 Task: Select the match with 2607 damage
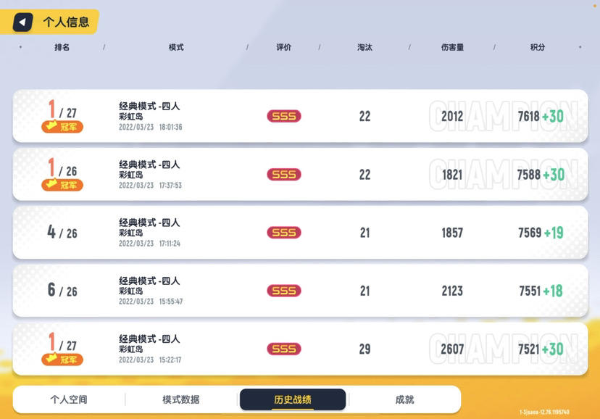click(301, 349)
